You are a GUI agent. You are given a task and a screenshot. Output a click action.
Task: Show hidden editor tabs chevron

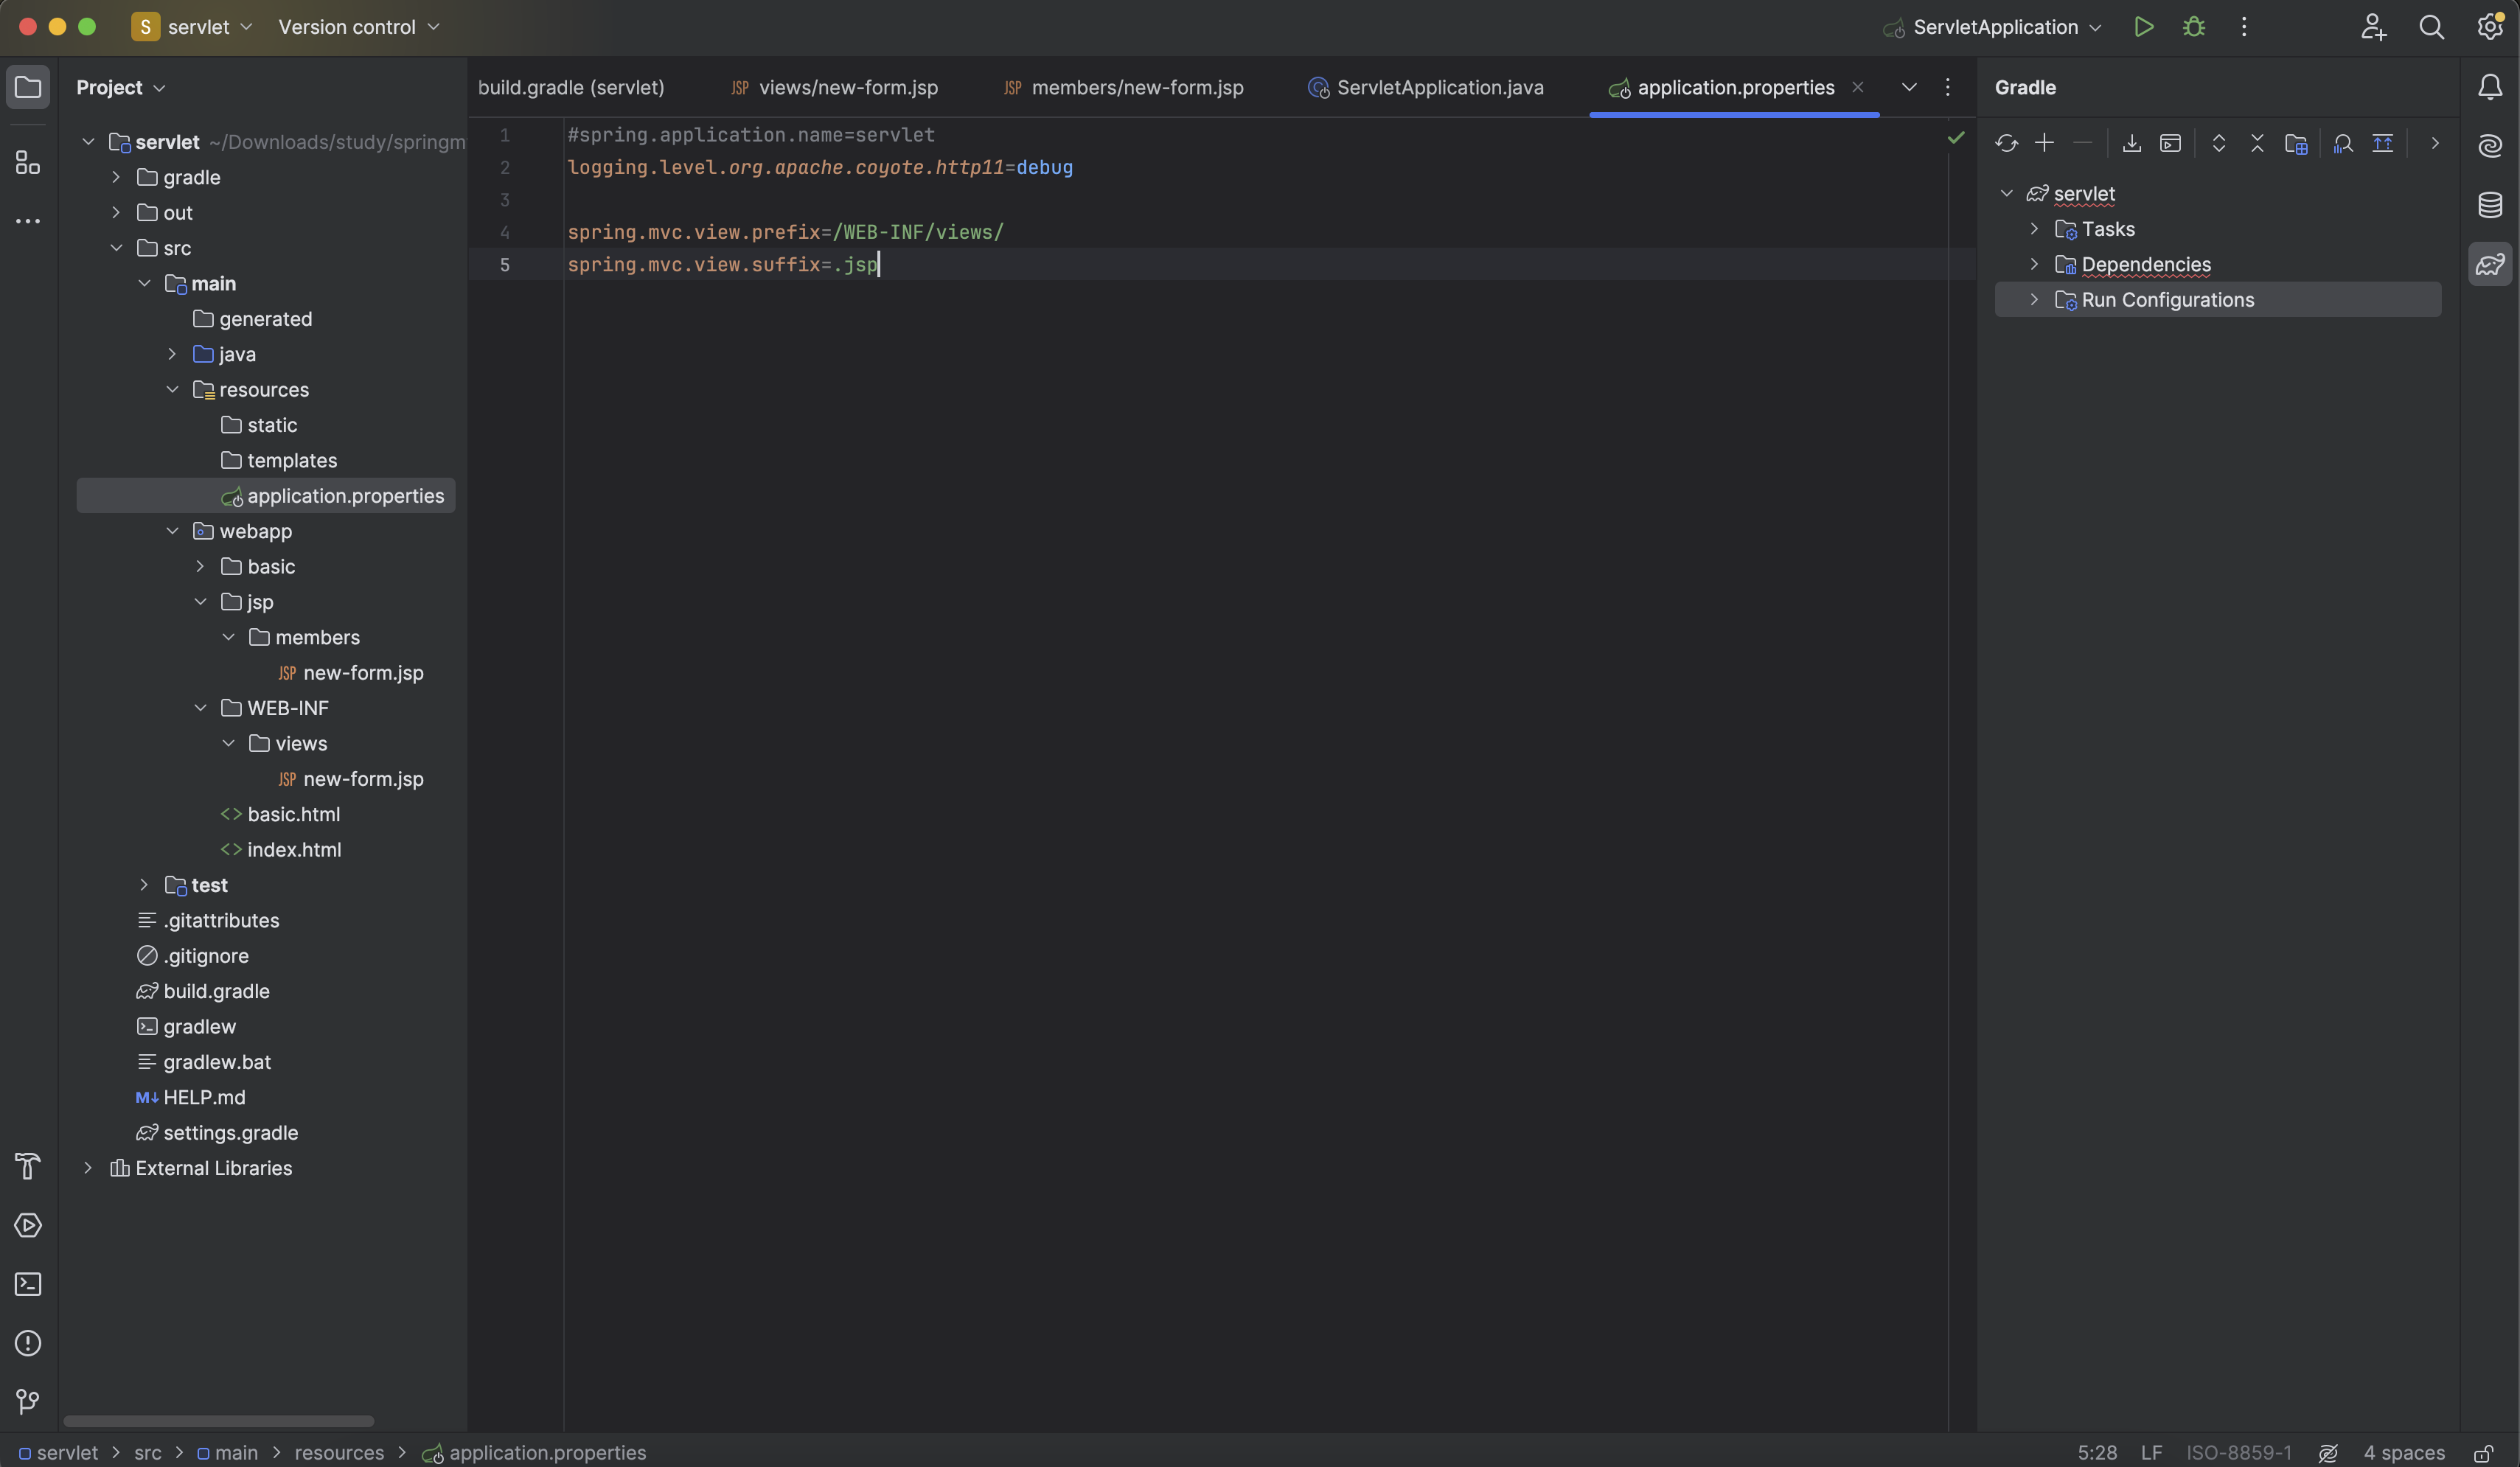point(1909,87)
